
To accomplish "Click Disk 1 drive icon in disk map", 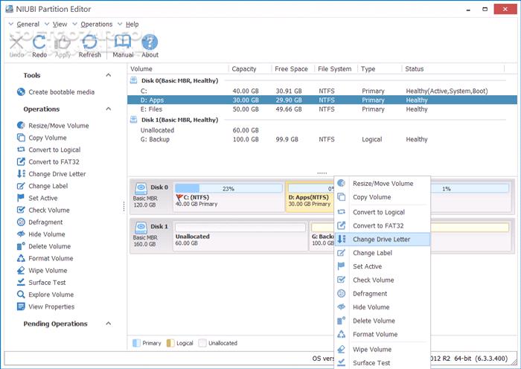I will [141, 228].
